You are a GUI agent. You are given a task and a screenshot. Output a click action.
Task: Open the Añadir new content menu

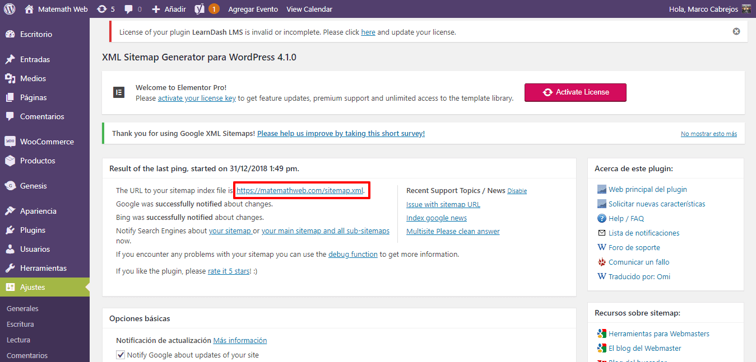coord(169,9)
